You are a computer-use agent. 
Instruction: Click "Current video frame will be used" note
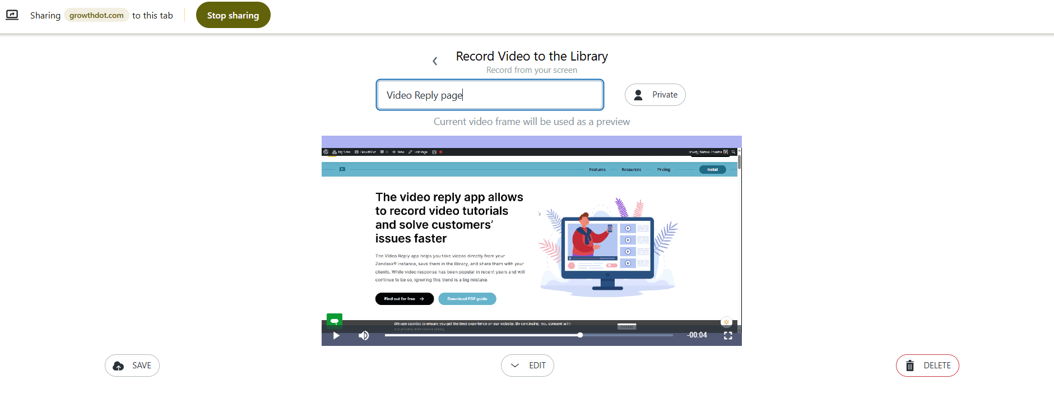click(x=532, y=122)
